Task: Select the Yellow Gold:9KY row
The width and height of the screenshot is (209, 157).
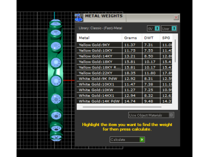Action: 125,45
